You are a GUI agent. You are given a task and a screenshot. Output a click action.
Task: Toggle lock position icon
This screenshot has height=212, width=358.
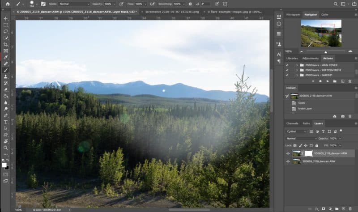[306, 145]
